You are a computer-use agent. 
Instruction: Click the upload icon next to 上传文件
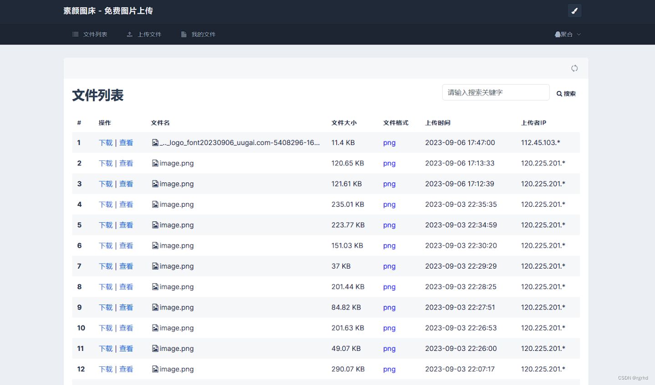click(130, 35)
